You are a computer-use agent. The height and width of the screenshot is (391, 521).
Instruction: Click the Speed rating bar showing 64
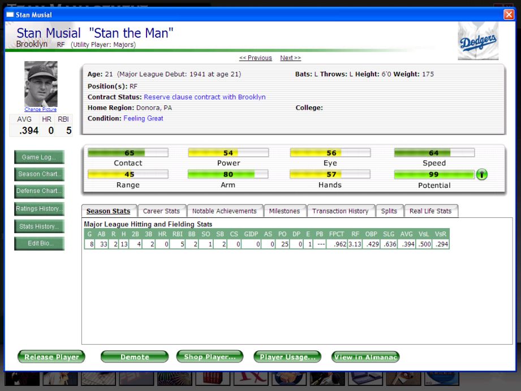tap(434, 153)
